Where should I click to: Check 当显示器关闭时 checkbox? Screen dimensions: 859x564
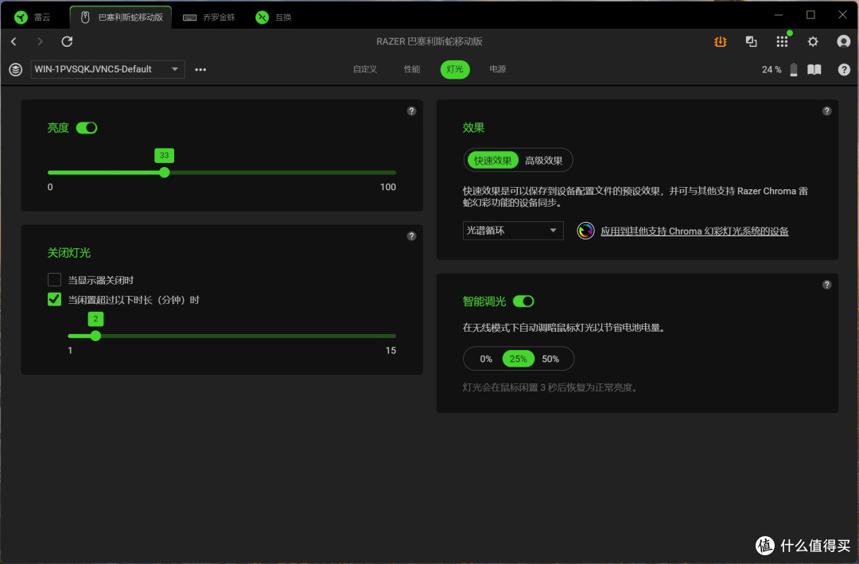54,280
